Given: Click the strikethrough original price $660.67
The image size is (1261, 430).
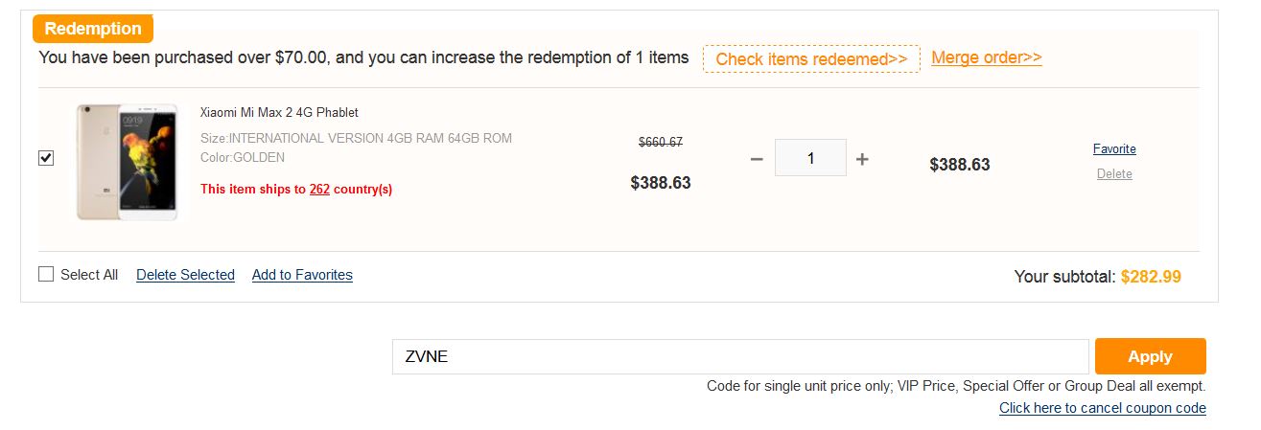Looking at the screenshot, I should pos(661,142).
